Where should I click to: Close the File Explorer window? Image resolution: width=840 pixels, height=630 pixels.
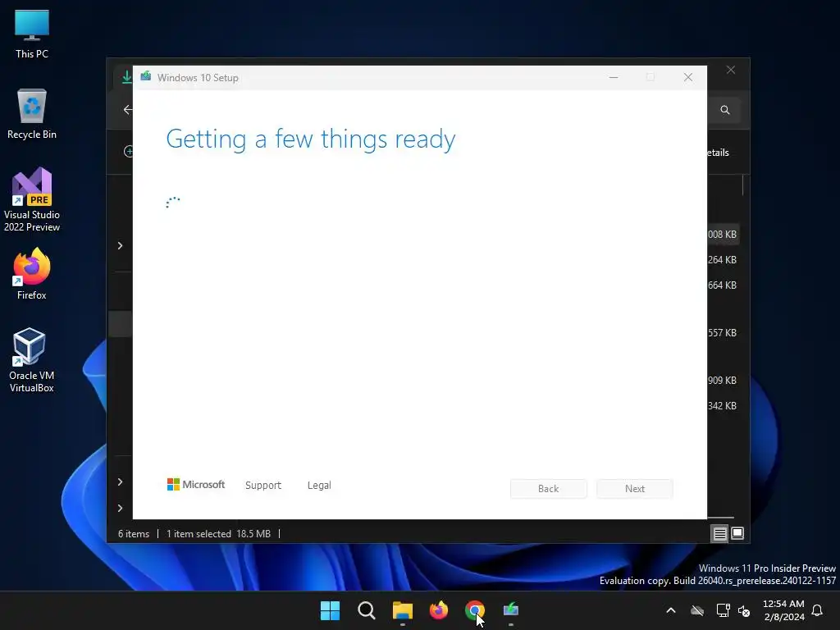point(731,71)
